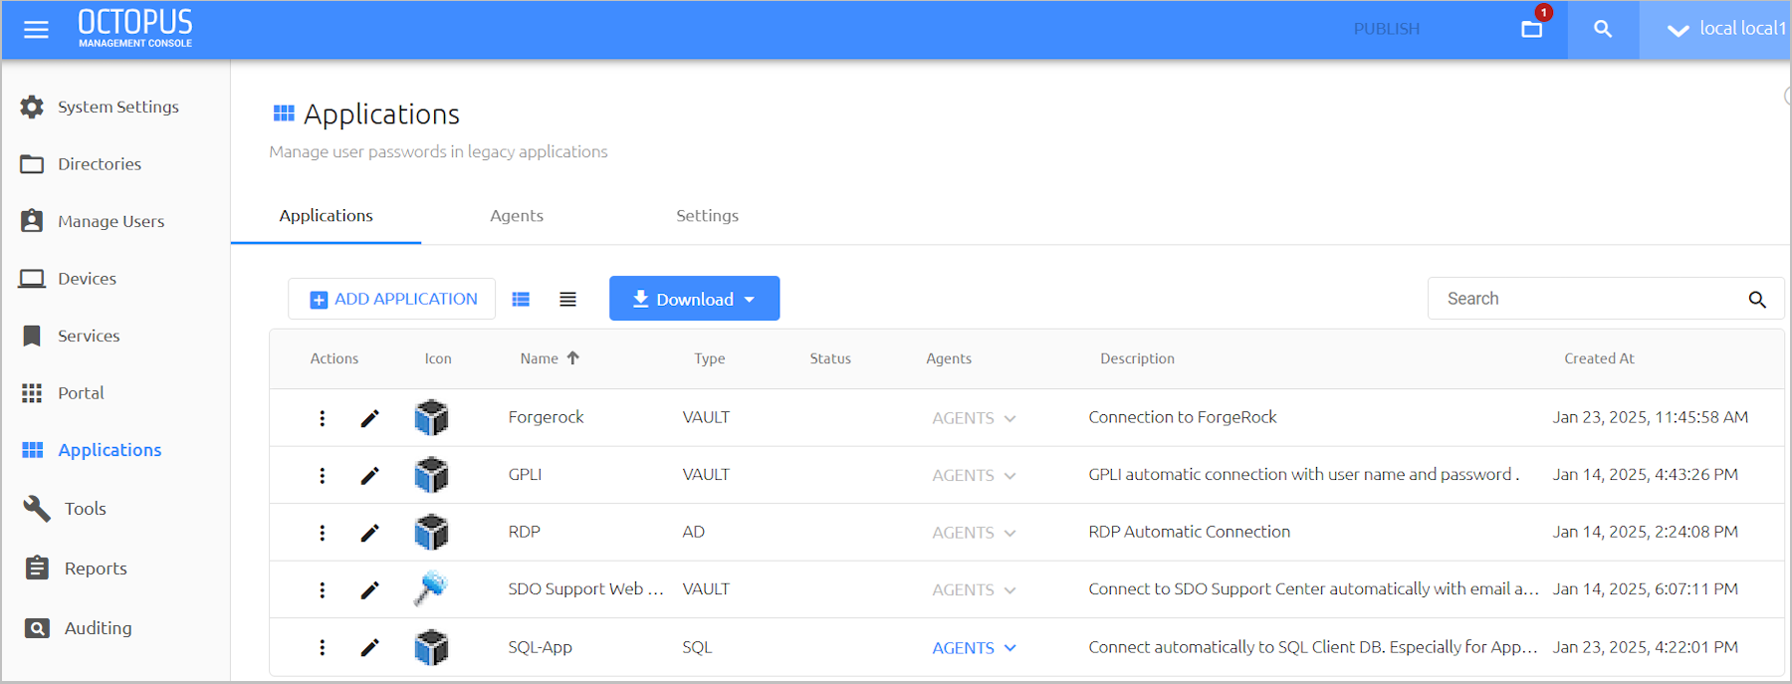Switch to the Agents tab
This screenshot has width=1792, height=684.
point(517,216)
